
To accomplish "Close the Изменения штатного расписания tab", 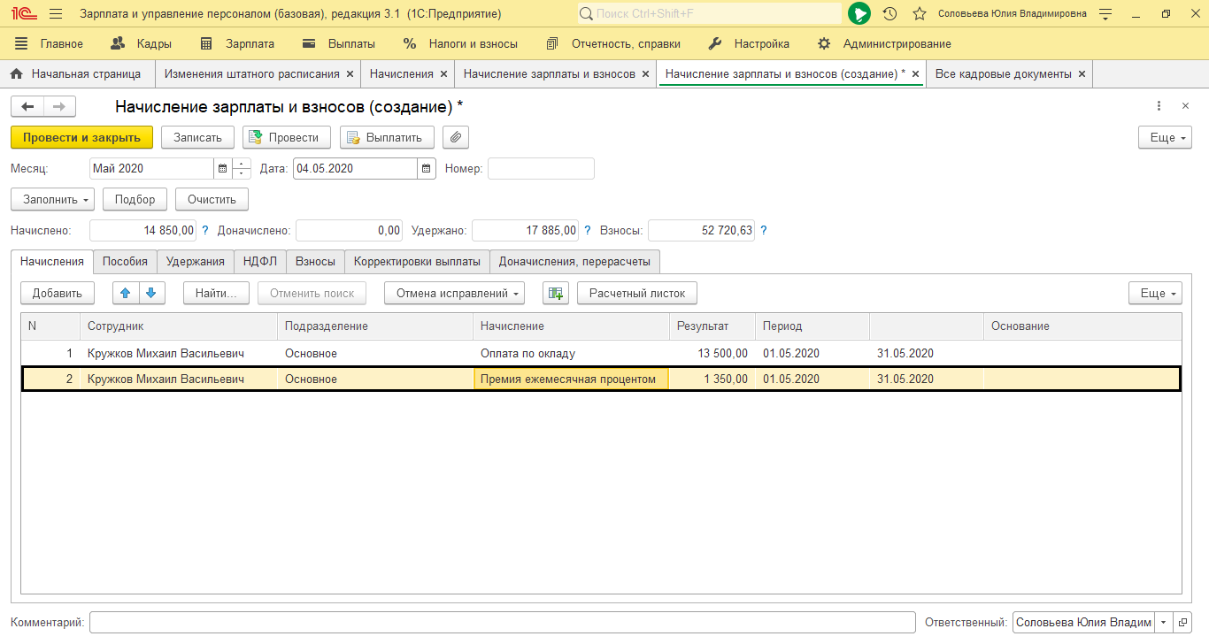I will coord(350,74).
